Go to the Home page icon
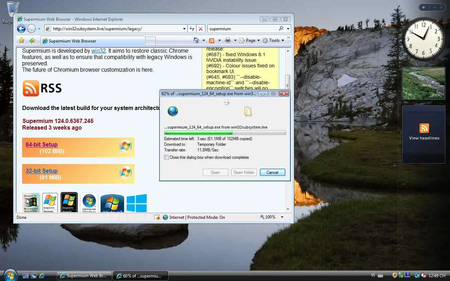Screen dimensions: 450x281 pos(196,40)
